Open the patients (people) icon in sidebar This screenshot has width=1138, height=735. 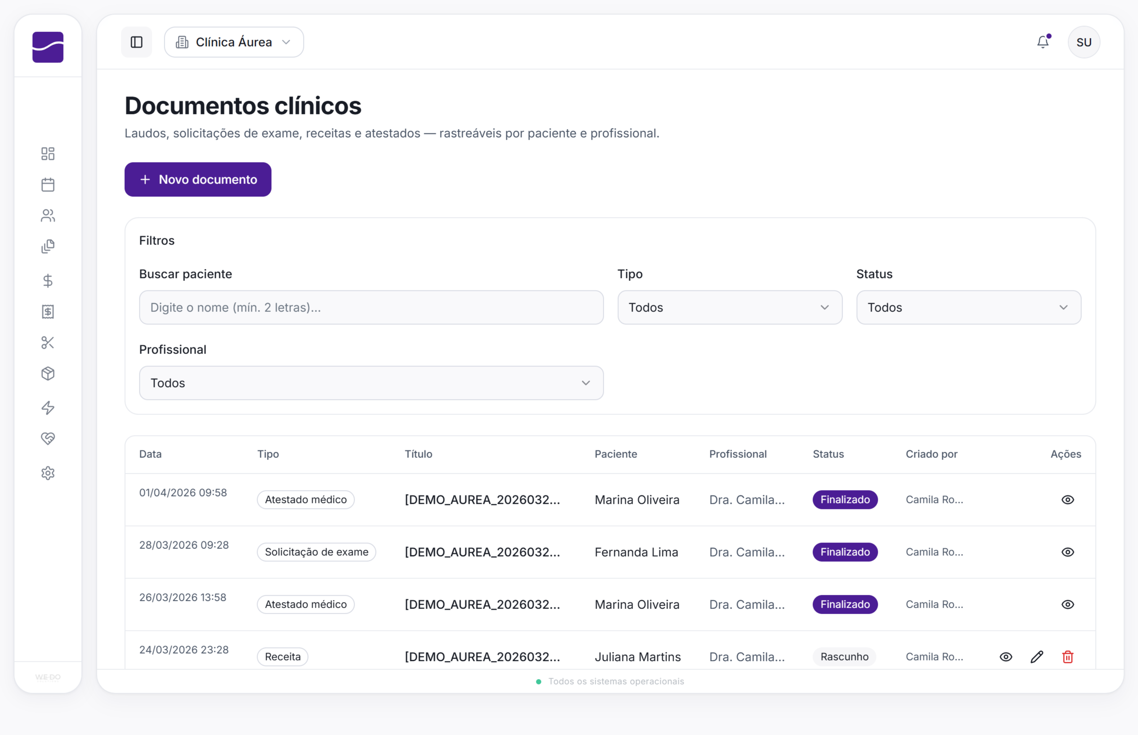click(48, 216)
